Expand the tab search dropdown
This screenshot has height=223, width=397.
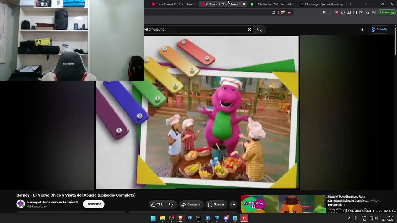366,4
